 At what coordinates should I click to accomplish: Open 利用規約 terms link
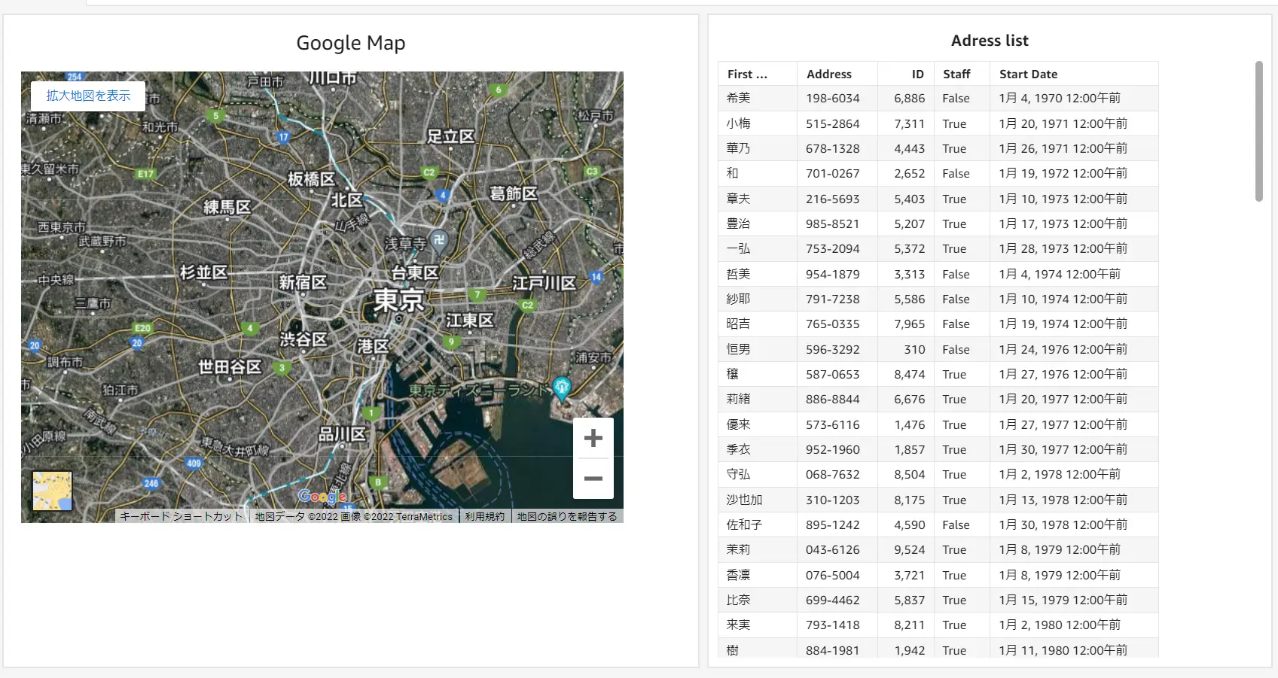[x=485, y=516]
